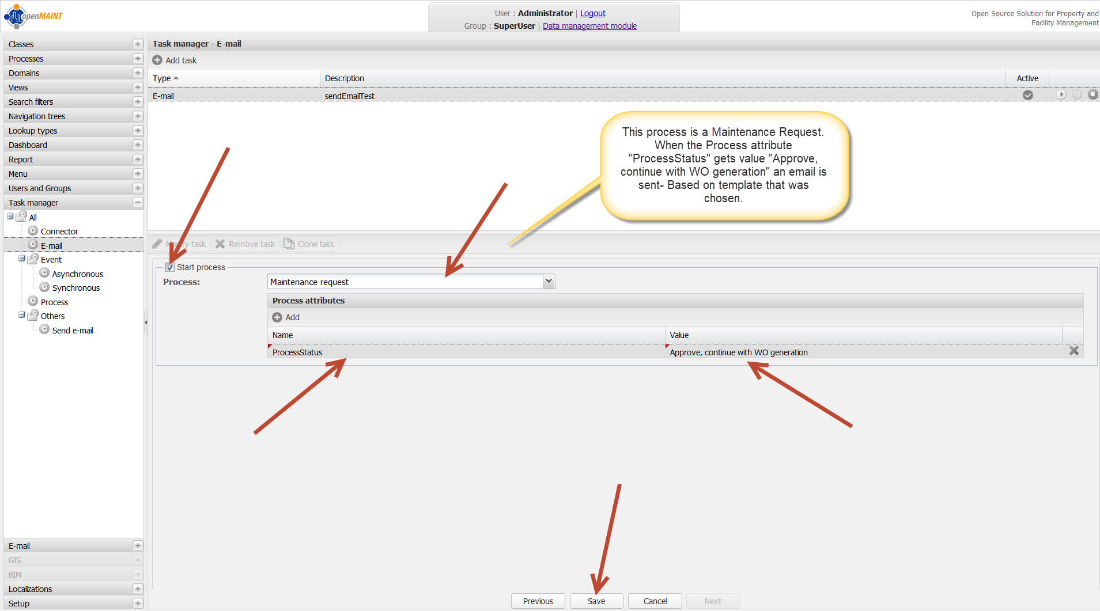Click the Remove task X icon

[220, 244]
